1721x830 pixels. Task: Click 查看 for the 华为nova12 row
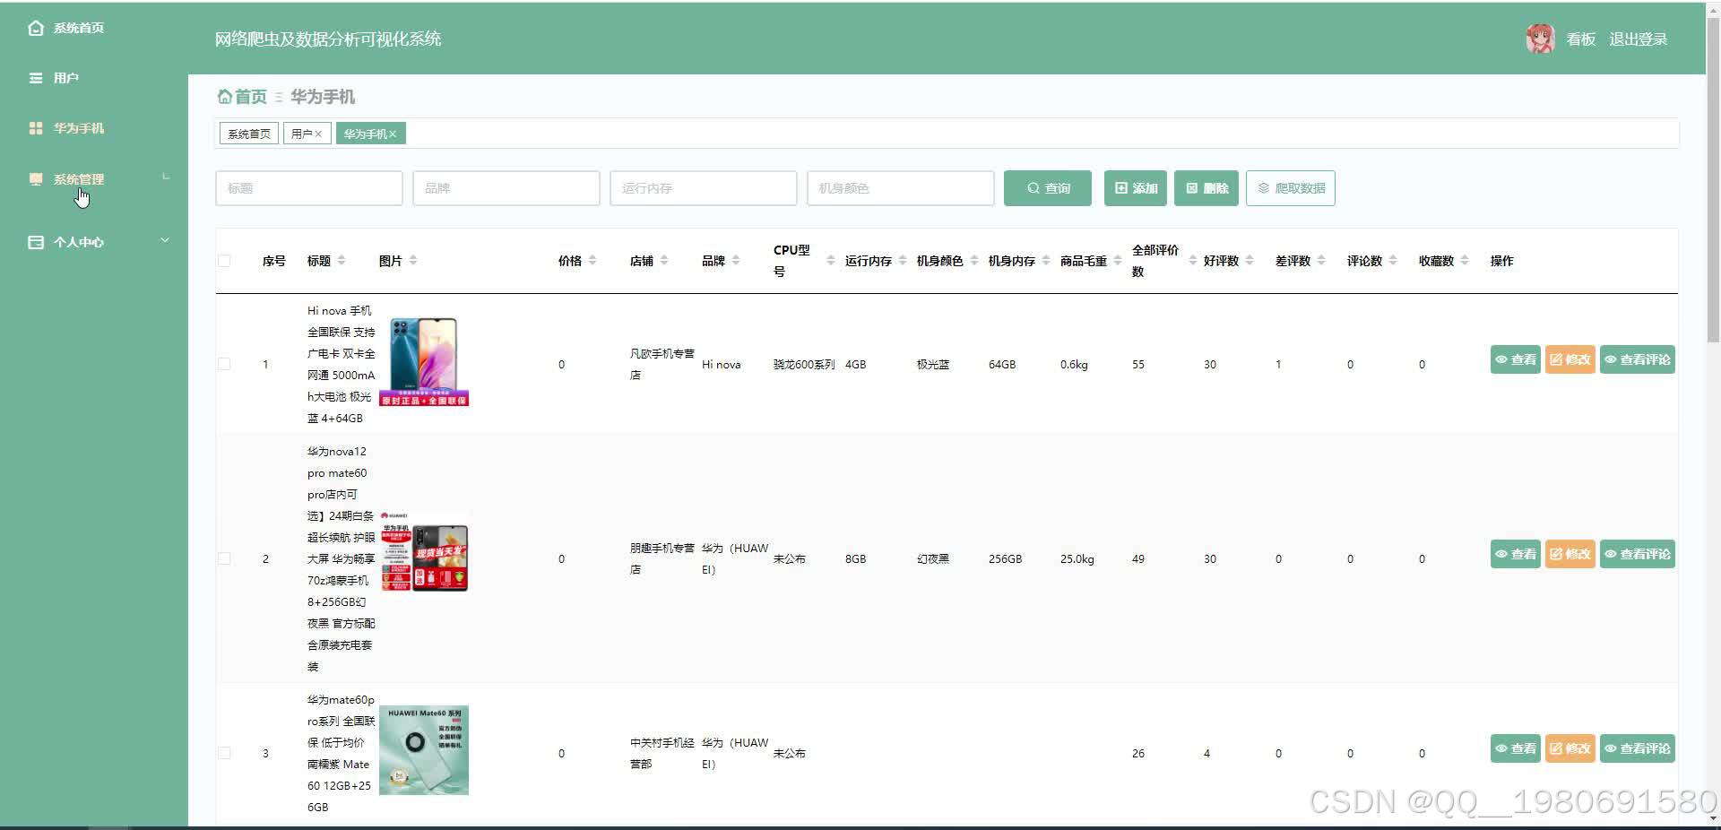pyautogui.click(x=1515, y=554)
